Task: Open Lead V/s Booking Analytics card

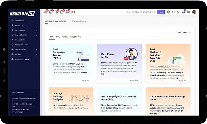Action: [x=71, y=101]
